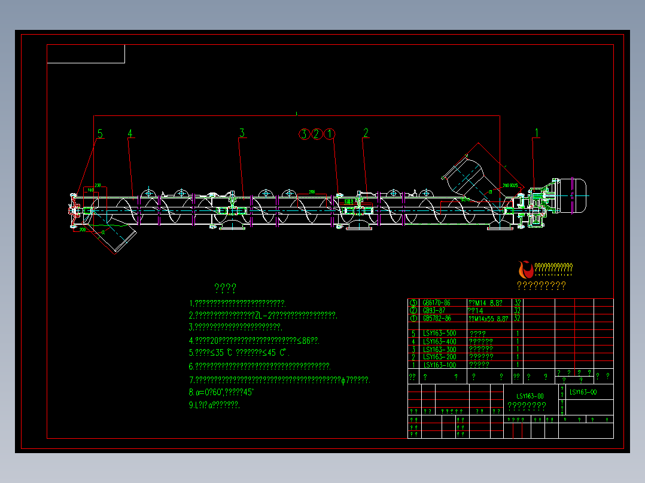Select the LSY163-100 table row entry
Viewport: 645px width, 483px height.
pyautogui.click(x=439, y=365)
